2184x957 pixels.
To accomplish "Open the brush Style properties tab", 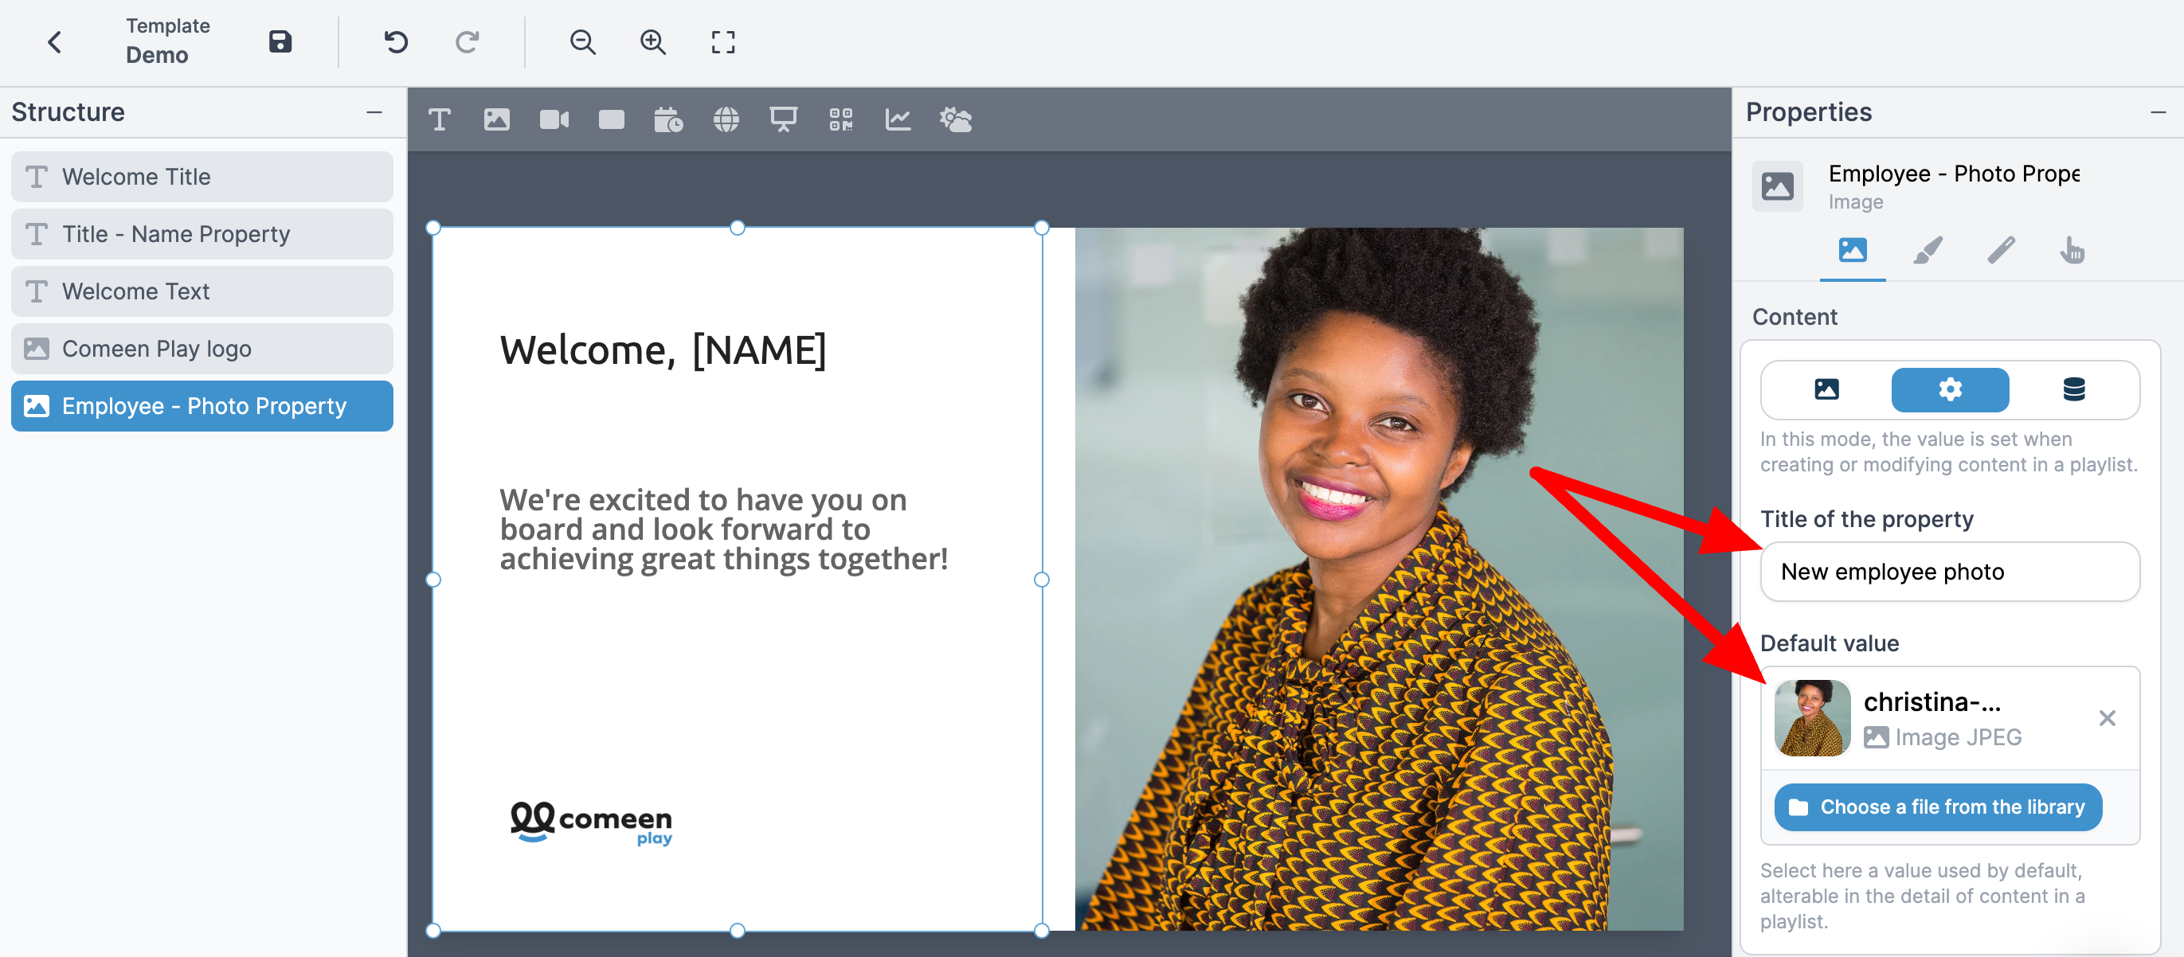I will [1927, 251].
